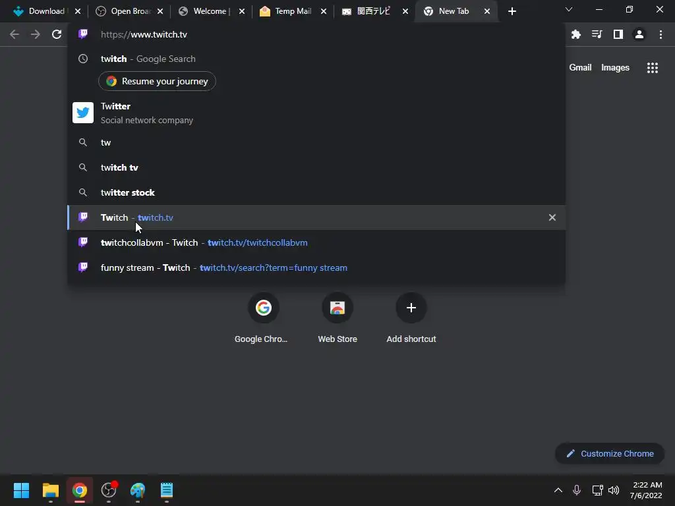Open the clock showing 2:22 AM
This screenshot has height=506, width=675.
646,490
